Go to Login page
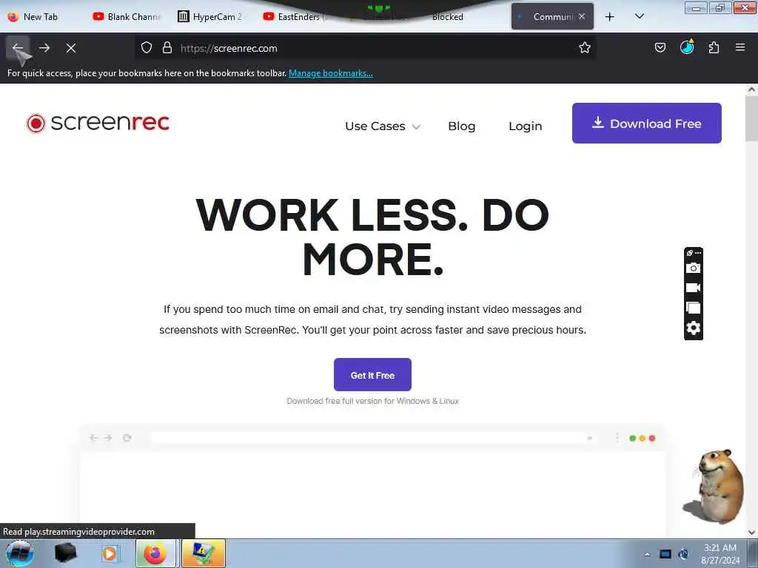The height and width of the screenshot is (568, 758). [x=526, y=126]
